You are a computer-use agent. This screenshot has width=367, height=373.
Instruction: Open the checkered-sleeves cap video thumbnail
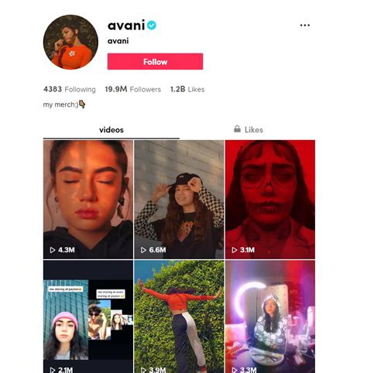[x=179, y=200]
